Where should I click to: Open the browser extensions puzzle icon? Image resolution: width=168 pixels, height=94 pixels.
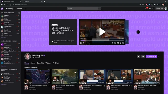click(x=155, y=5)
